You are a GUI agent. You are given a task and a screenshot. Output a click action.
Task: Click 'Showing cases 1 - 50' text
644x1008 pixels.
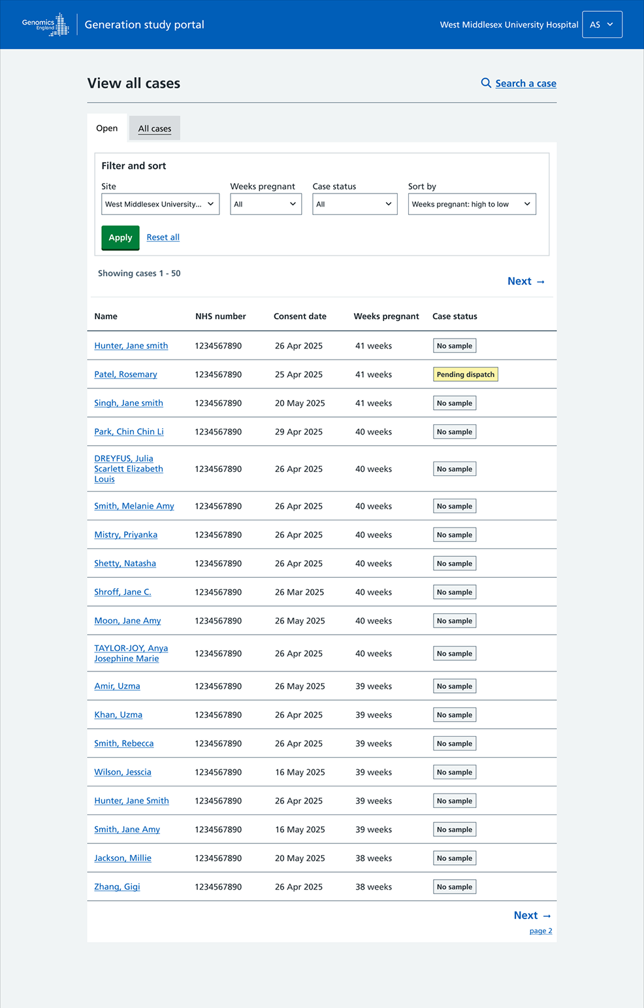point(139,273)
